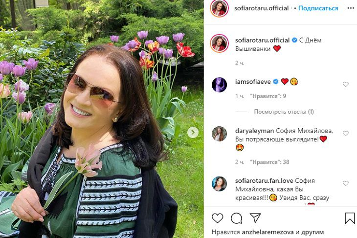Viewport: 357px width, 238px height.
Task: Expand replies with Посмотреть ответы (1)
Action: [284, 112]
